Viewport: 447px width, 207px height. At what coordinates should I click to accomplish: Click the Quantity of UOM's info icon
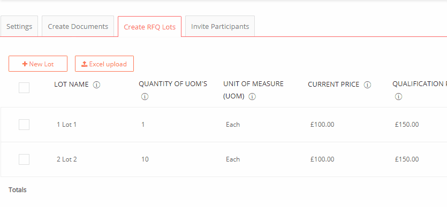click(x=145, y=97)
